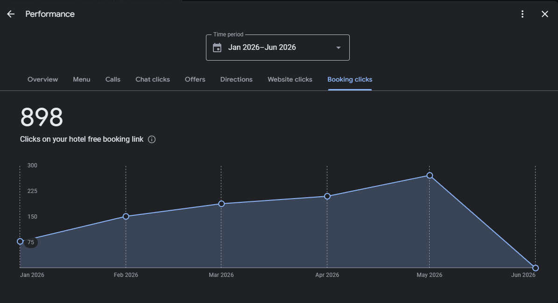Click the Feb 2026 data point on chart

[126, 216]
